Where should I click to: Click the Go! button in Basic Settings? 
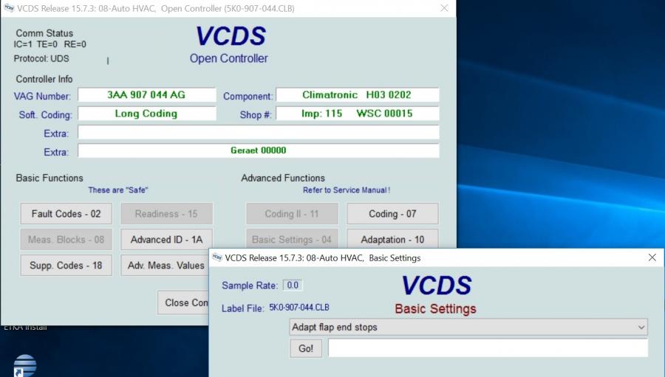[306, 348]
